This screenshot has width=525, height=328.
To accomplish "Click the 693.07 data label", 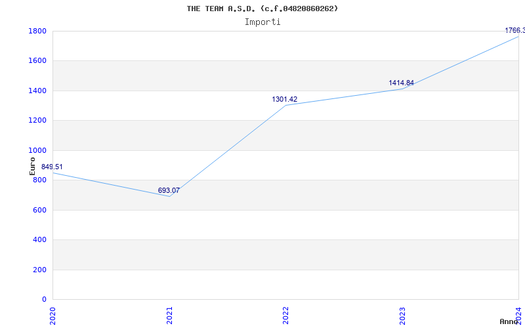I will point(169,191).
